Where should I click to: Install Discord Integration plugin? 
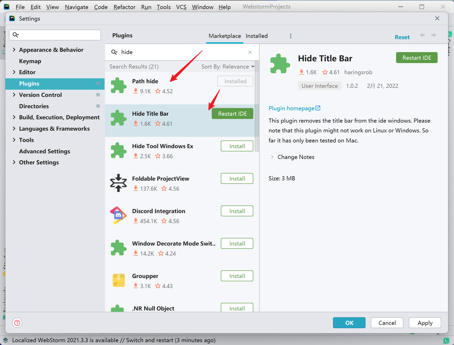[237, 211]
